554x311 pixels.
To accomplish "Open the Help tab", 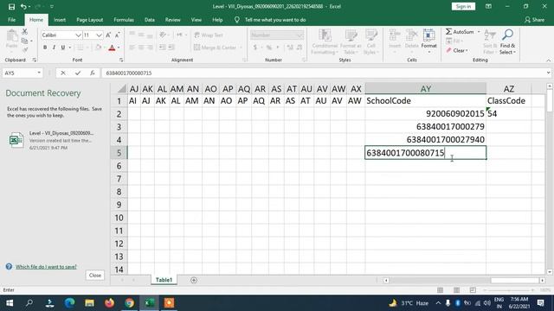I will [217, 20].
